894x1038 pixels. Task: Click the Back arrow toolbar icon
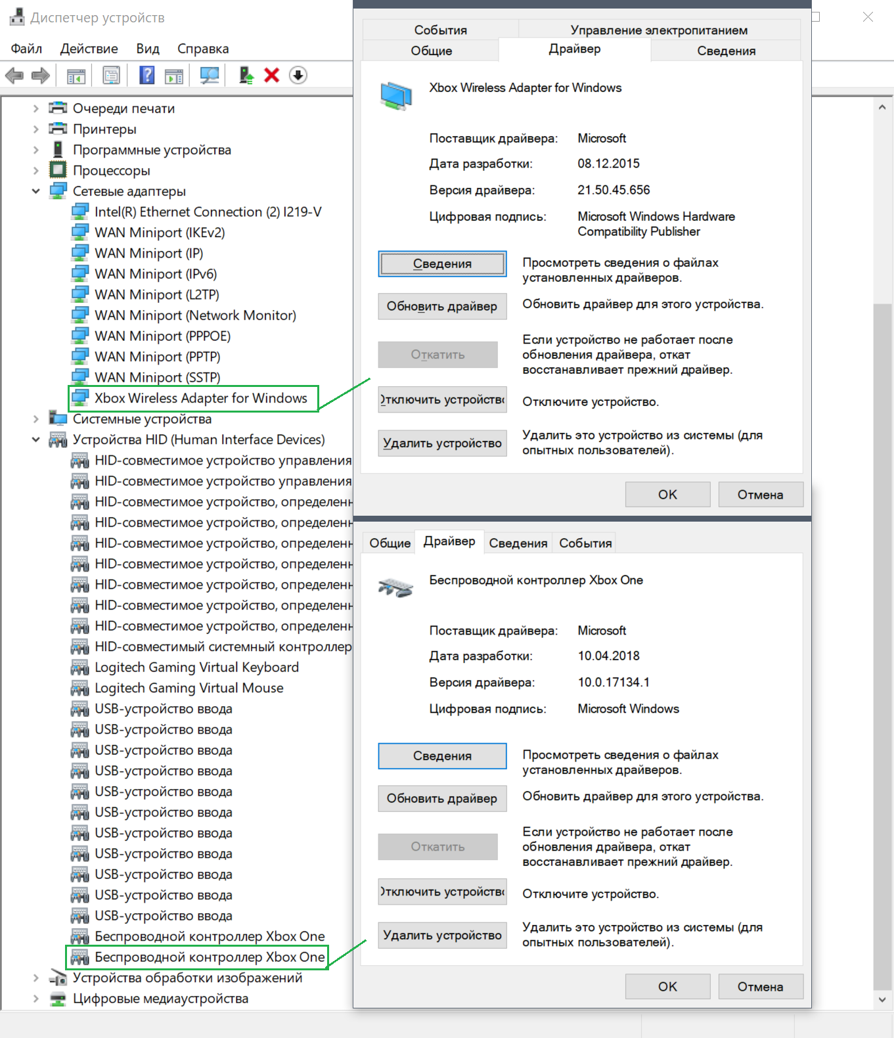14,76
